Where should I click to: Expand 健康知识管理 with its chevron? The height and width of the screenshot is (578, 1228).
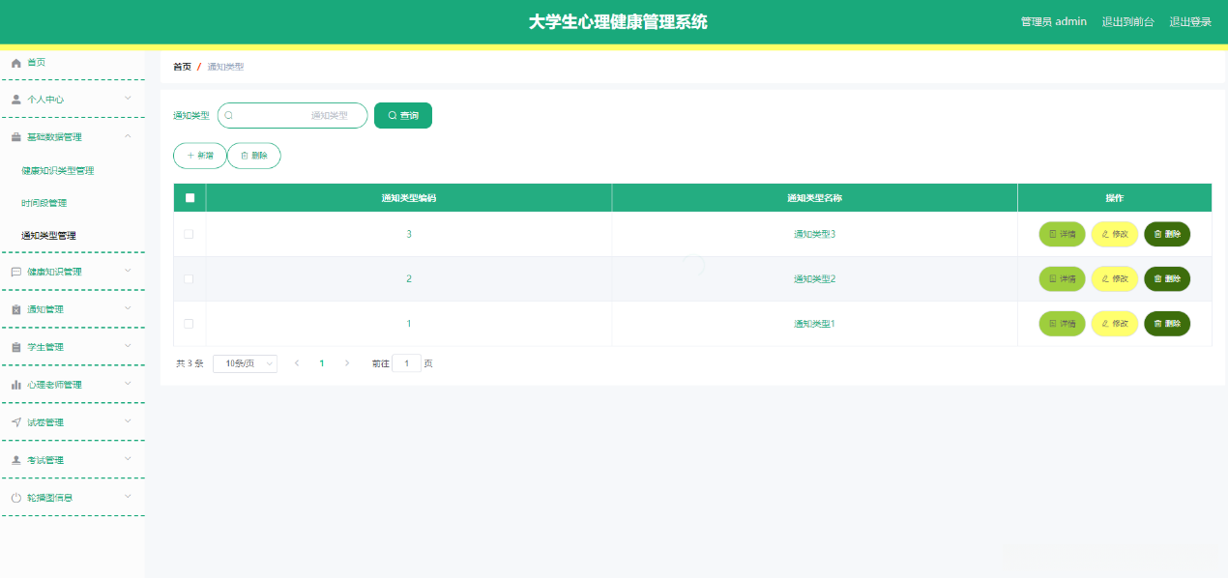coord(128,271)
